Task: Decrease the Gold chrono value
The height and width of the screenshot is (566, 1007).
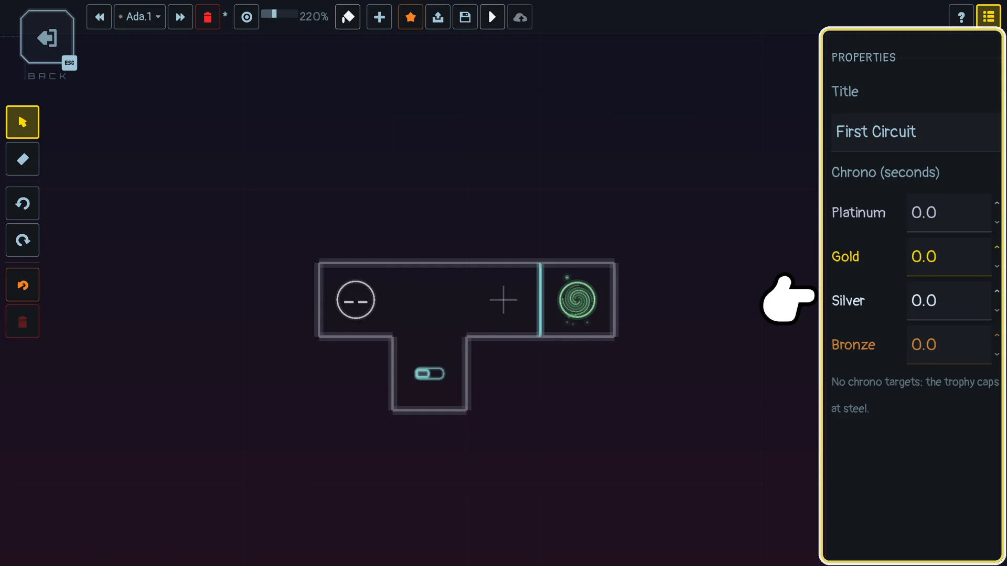Action: pyautogui.click(x=997, y=266)
